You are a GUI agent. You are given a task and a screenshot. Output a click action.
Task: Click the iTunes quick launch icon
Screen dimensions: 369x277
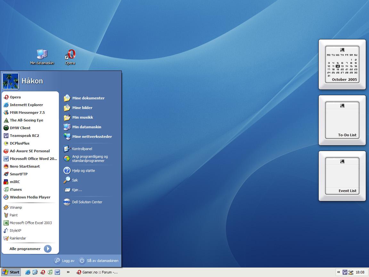click(x=50, y=272)
